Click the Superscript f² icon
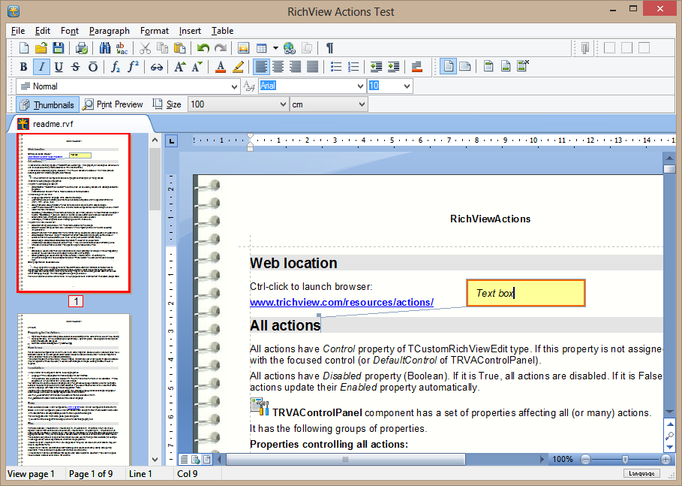 click(133, 67)
